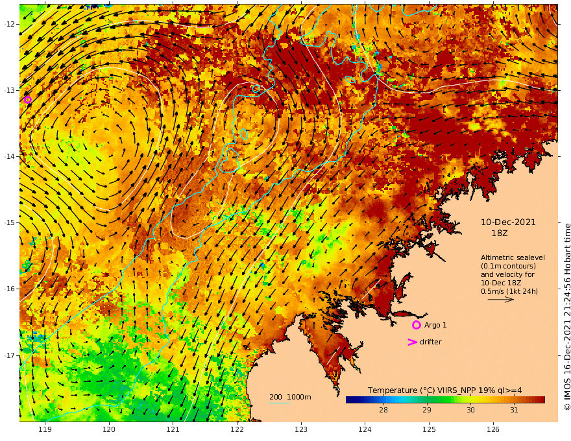
Task: Click the latitude -14 axis label
Action: (10, 156)
